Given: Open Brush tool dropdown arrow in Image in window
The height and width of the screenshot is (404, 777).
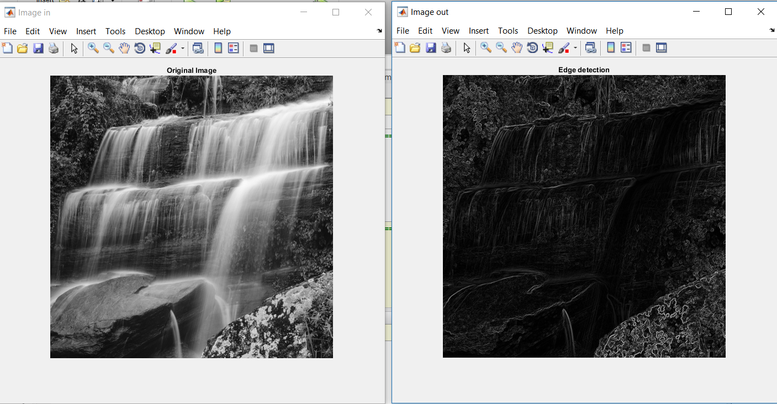Looking at the screenshot, I should point(183,49).
